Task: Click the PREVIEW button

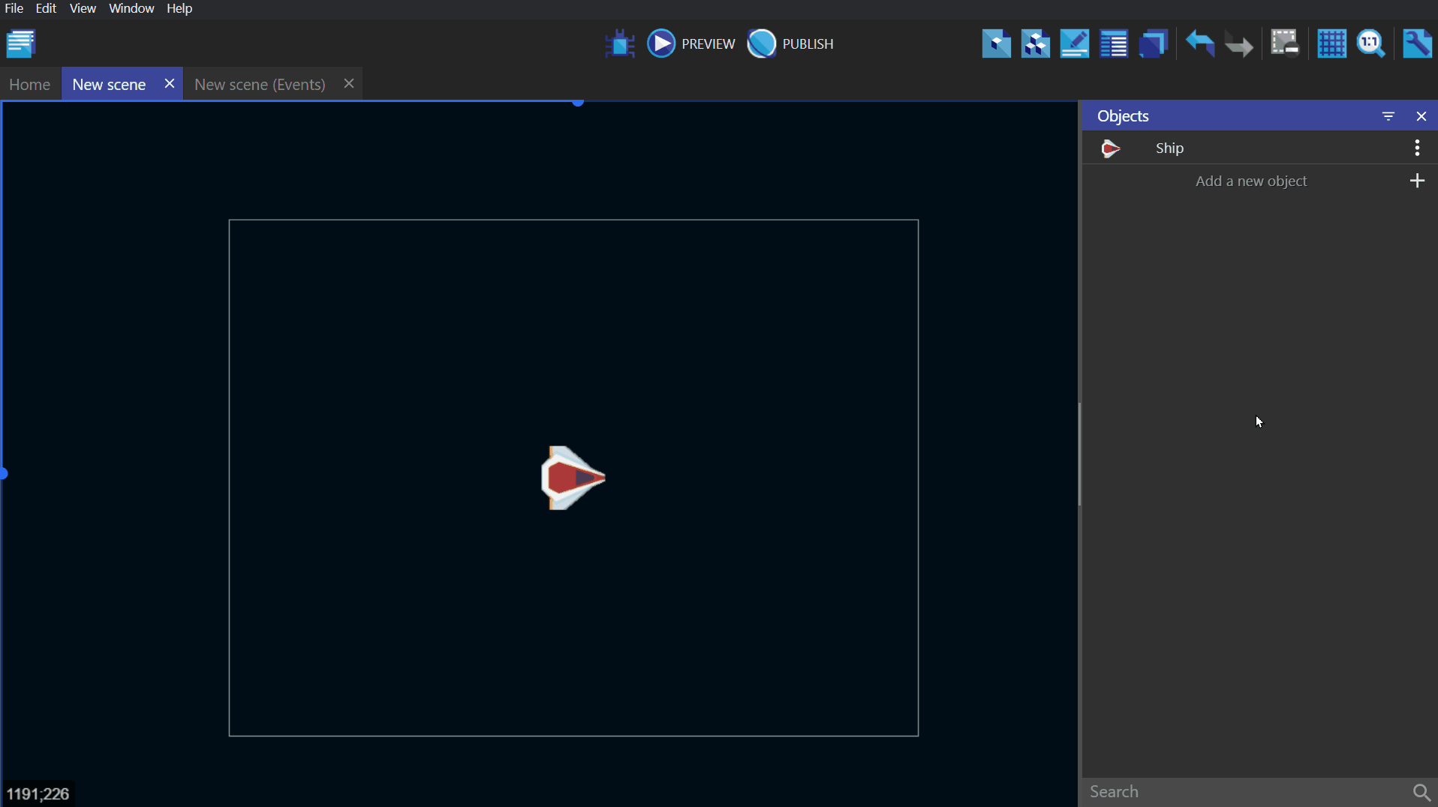Action: (691, 43)
